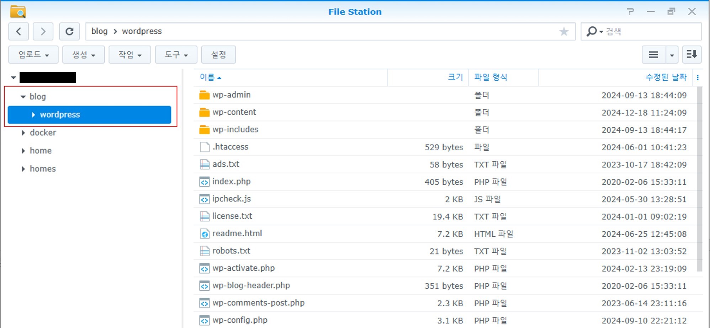Click the license.txt file icon
Image resolution: width=710 pixels, height=328 pixels.
click(205, 216)
